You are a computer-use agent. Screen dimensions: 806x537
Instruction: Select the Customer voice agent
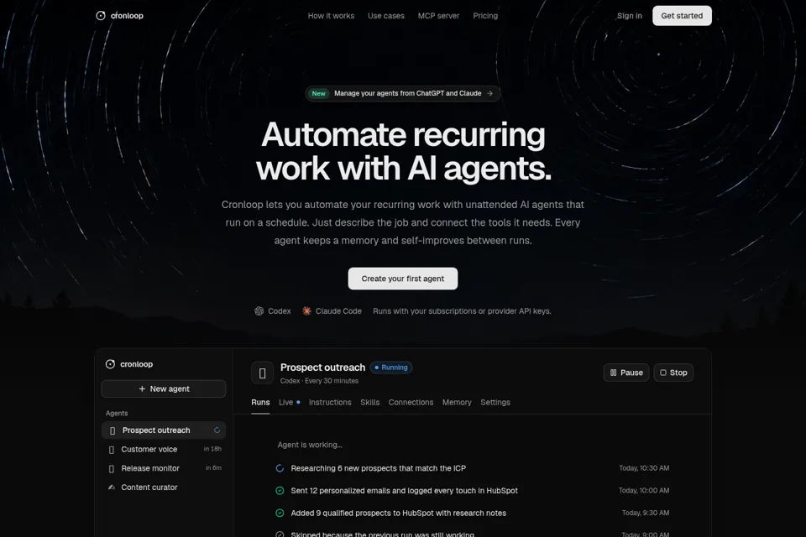164,449
